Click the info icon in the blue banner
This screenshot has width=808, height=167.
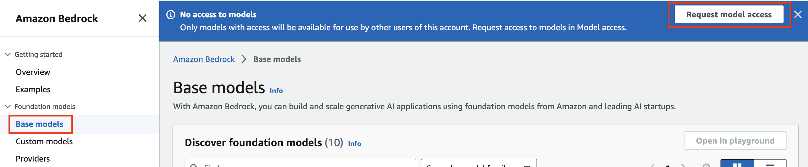click(171, 15)
